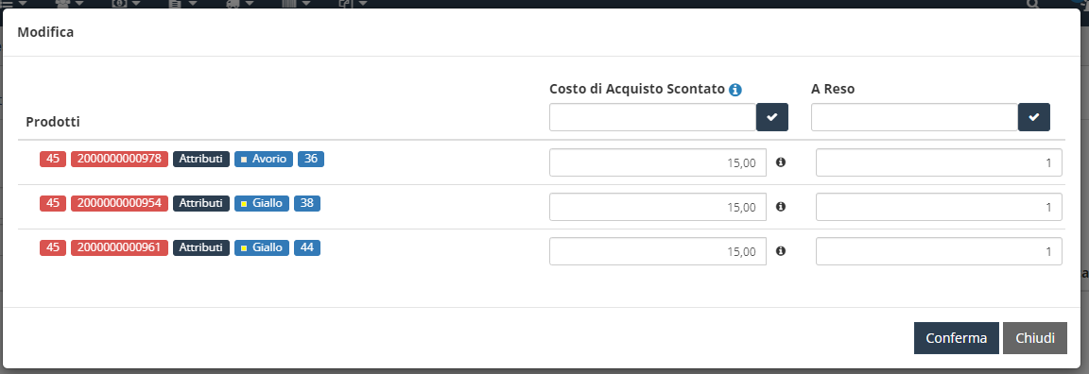Click the size 44 badge

pos(307,247)
